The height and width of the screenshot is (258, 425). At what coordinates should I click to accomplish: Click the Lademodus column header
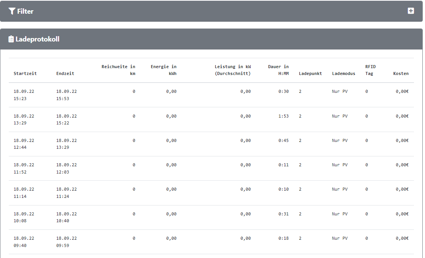[x=344, y=73]
